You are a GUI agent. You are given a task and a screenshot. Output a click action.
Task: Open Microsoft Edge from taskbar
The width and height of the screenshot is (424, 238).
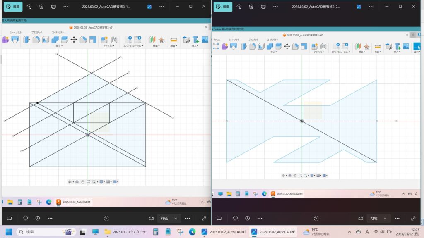coord(192,232)
